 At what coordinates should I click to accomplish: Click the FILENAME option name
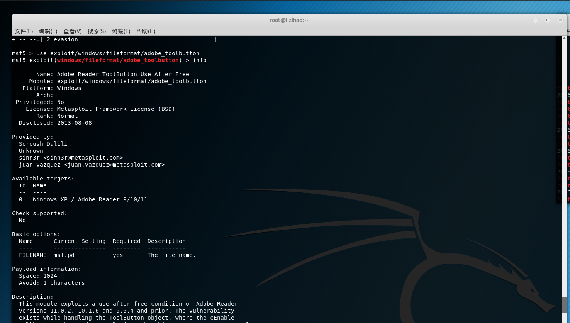(x=33, y=255)
